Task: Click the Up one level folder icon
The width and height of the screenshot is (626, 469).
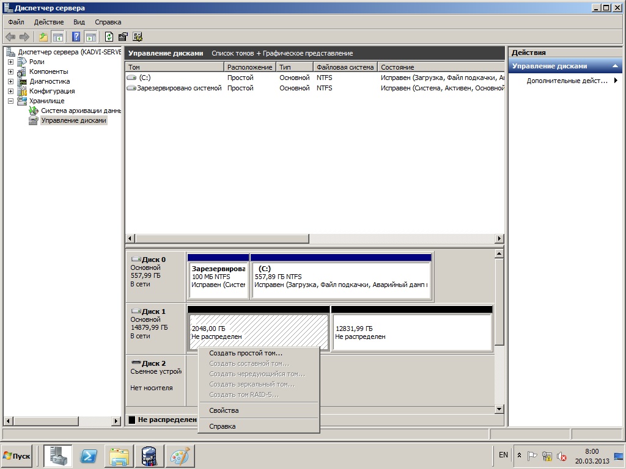Action: tap(43, 37)
